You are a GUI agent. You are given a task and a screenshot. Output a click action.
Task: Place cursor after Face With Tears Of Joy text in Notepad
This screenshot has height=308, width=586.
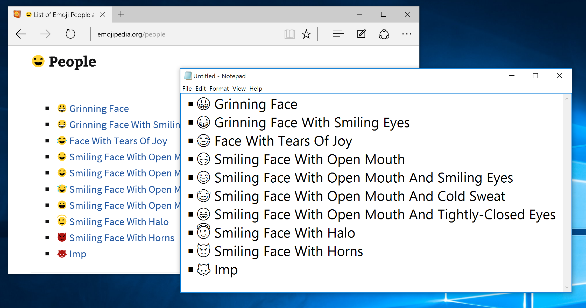tap(353, 141)
